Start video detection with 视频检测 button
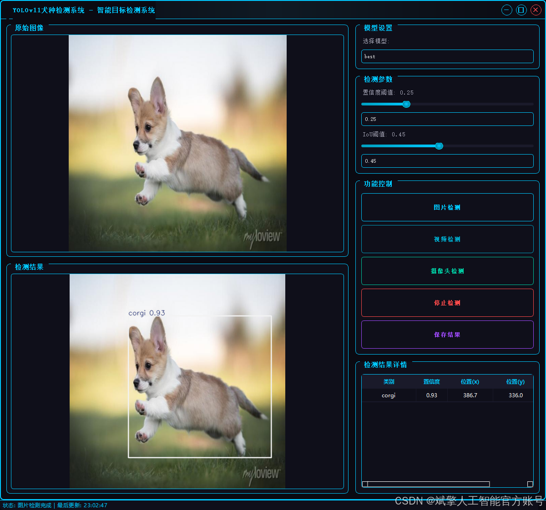 click(447, 239)
